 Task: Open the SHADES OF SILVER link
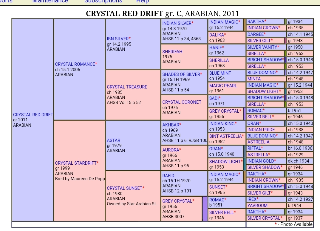click(181, 74)
